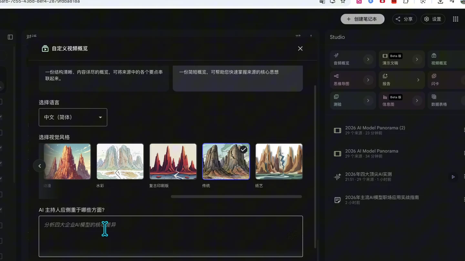465x261 pixels.
Task: Click the dialog vertical scrollbar
Action: 315,167
